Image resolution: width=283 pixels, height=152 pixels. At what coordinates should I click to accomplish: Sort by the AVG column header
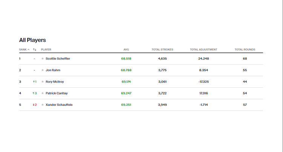point(126,50)
